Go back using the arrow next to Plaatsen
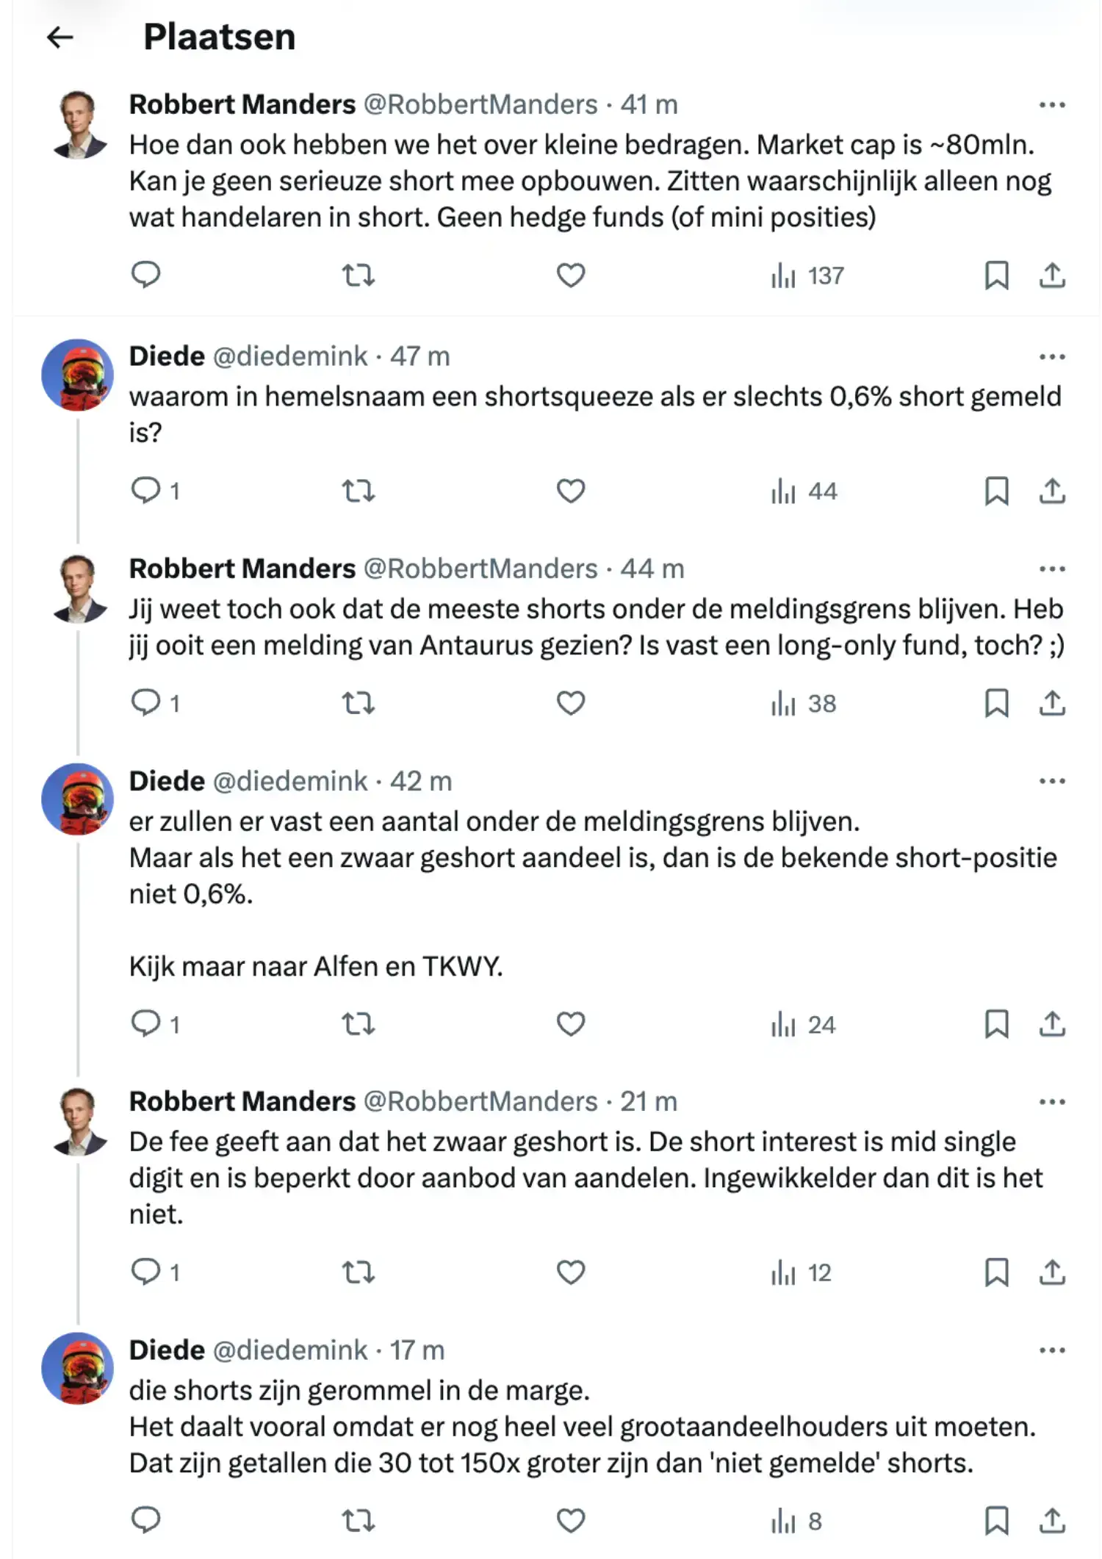This screenshot has width=1102, height=1559. (60, 37)
